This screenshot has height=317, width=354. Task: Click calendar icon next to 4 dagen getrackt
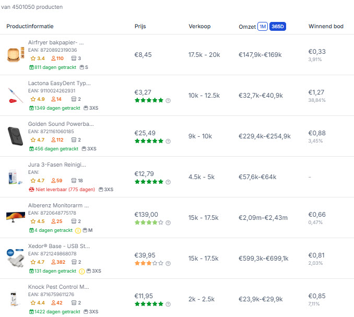click(31, 230)
